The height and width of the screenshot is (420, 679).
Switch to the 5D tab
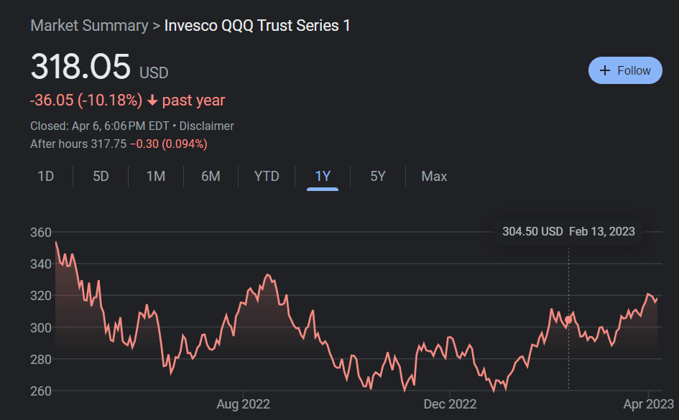point(101,176)
